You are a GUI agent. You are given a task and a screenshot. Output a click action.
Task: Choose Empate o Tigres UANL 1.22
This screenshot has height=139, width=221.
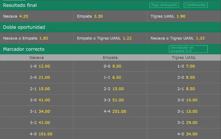[x=110, y=38]
